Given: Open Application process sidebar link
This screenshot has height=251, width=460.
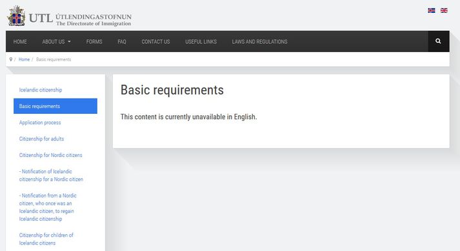Looking at the screenshot, I should coord(40,122).
